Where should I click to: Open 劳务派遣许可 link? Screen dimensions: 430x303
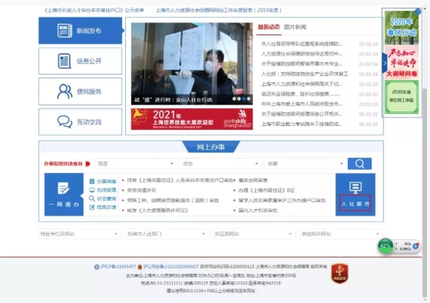click(141, 191)
